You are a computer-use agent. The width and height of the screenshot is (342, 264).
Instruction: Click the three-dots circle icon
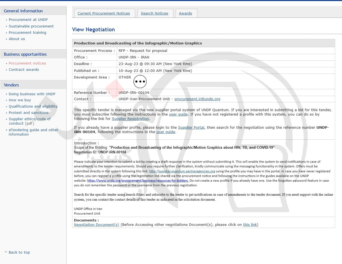click(140, 82)
